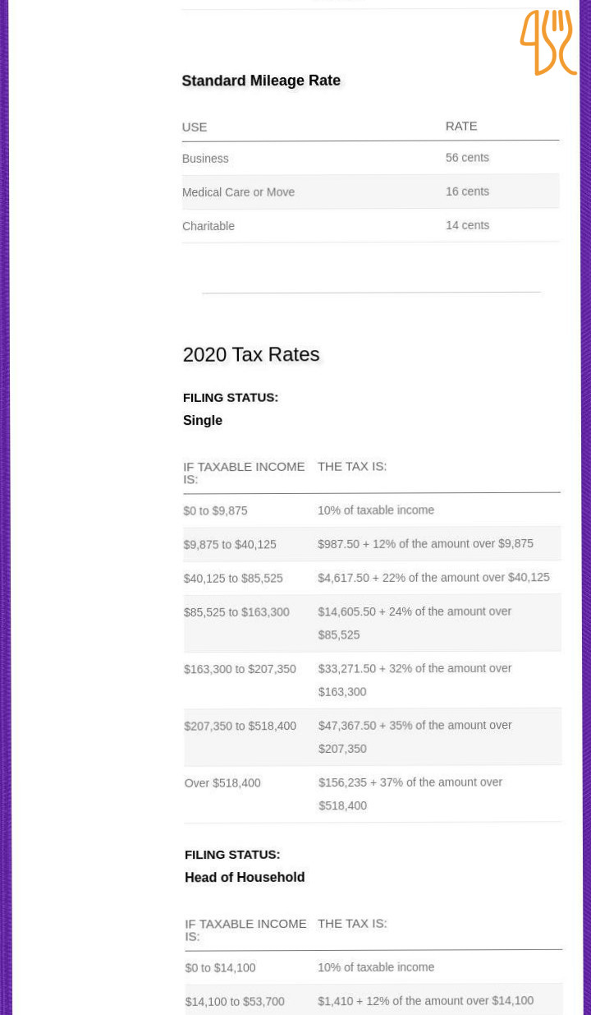Select the Over $518,400 bracket row

coord(373,793)
